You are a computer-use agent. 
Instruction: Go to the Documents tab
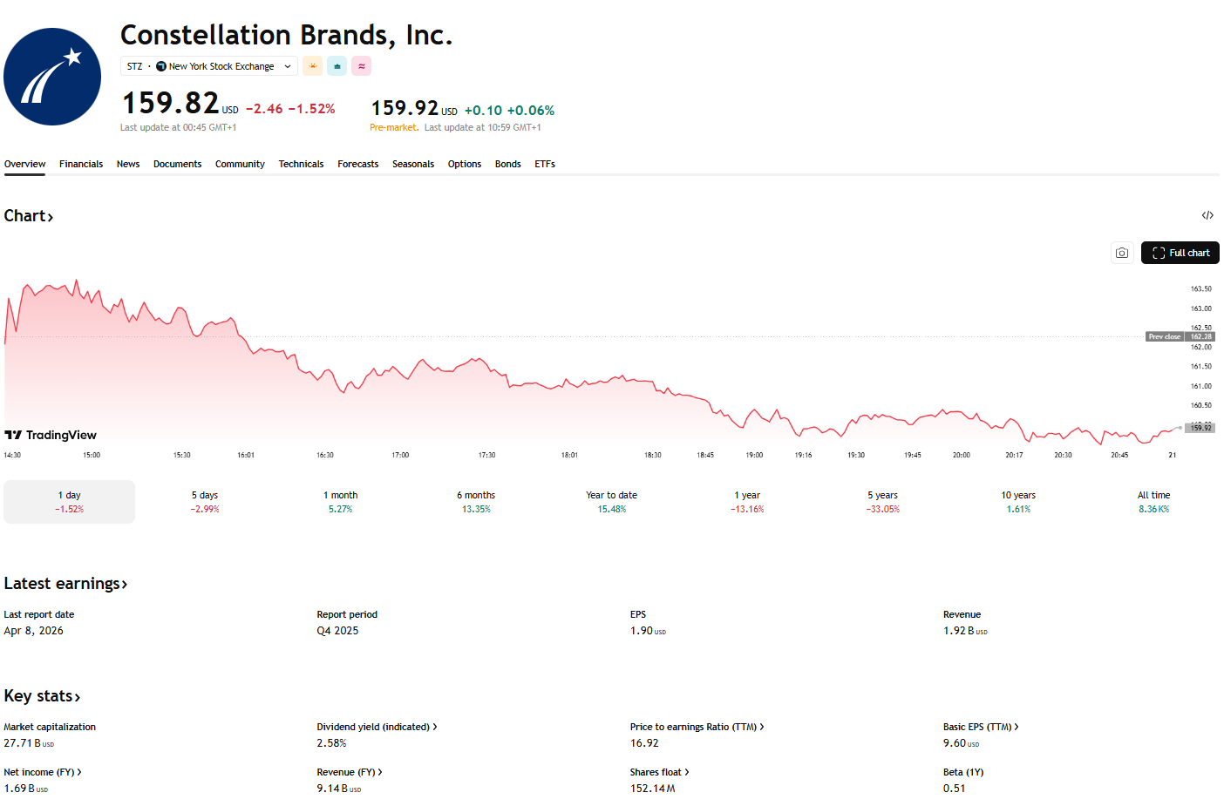pyautogui.click(x=177, y=164)
